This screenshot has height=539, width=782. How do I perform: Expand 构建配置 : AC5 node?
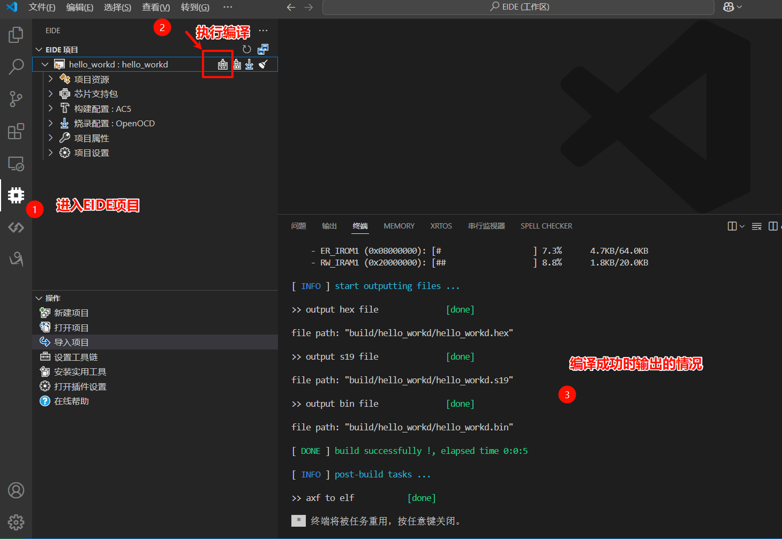[x=51, y=109]
